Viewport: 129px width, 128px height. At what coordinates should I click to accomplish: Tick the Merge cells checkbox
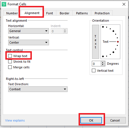(10, 67)
